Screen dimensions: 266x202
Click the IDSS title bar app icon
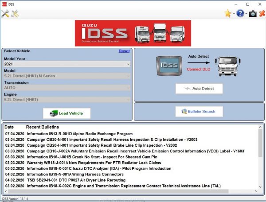point(4,4)
